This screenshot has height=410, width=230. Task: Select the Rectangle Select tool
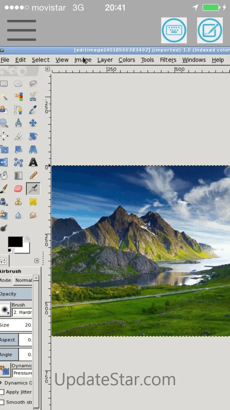pos(4,84)
